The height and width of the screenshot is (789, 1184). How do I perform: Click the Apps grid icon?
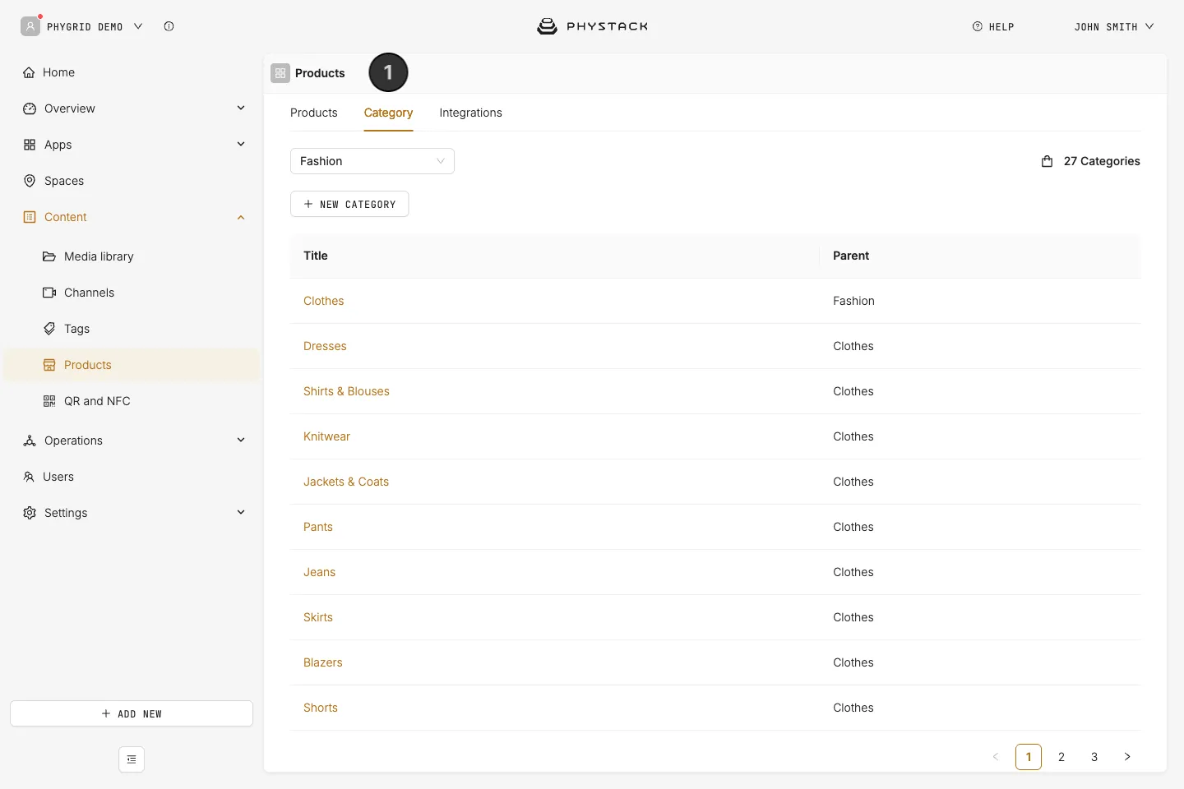click(30, 145)
